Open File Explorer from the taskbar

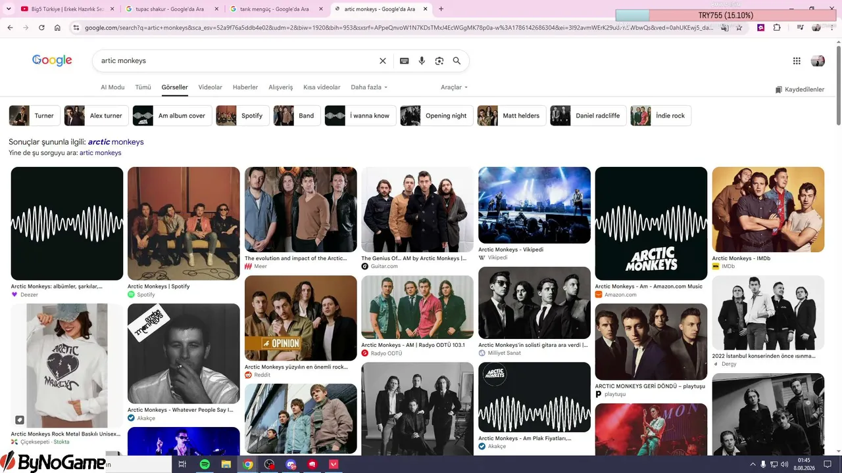(x=226, y=464)
